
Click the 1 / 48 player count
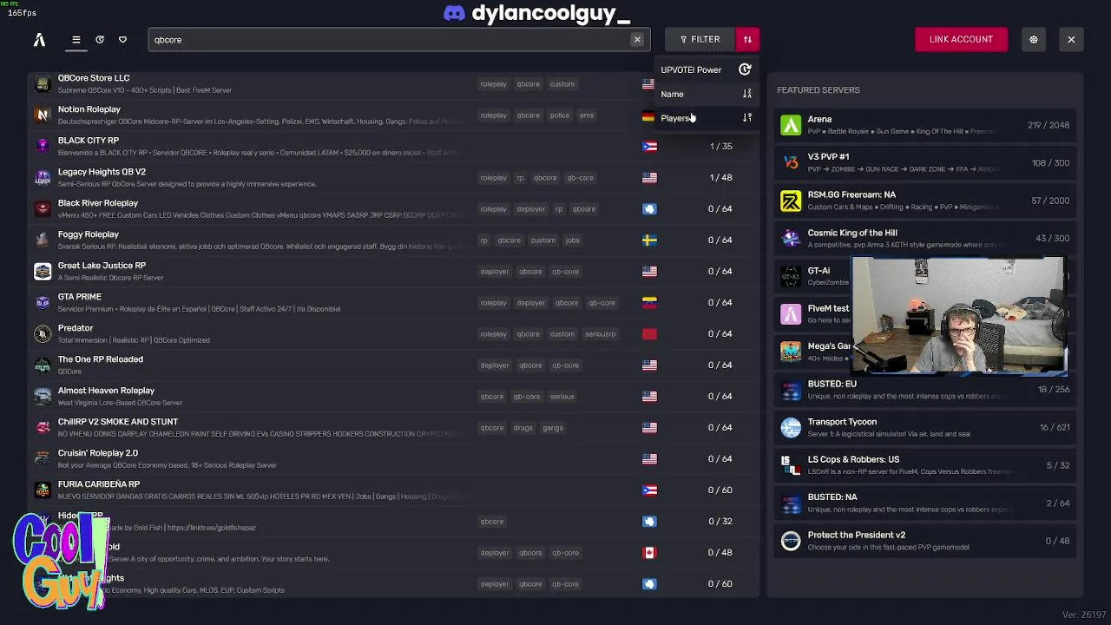click(x=720, y=178)
